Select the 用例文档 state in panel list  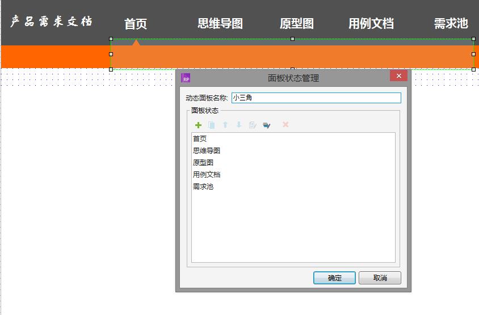[x=207, y=174]
